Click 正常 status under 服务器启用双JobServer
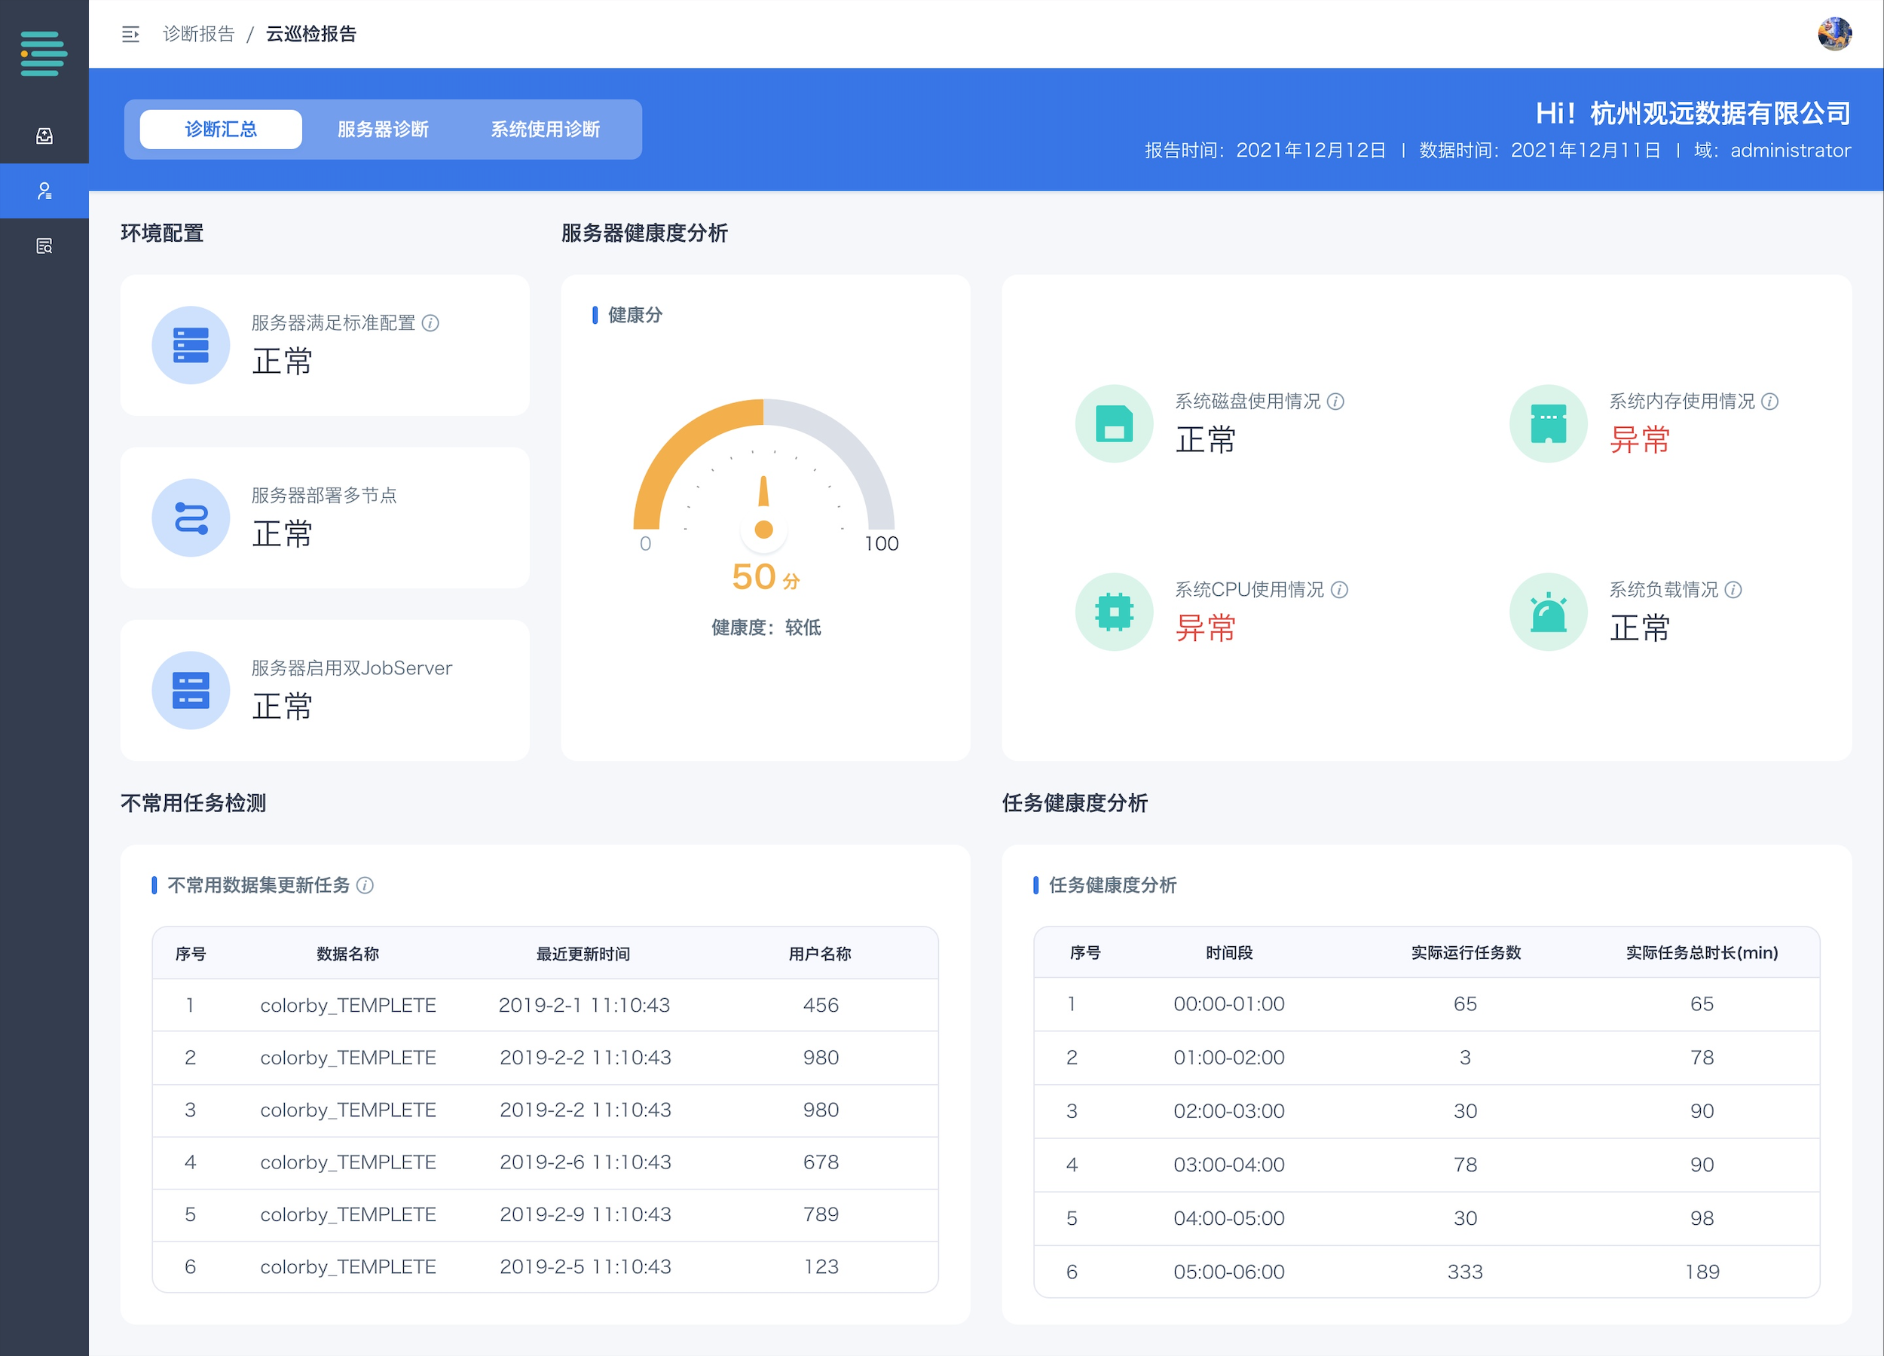The image size is (1884, 1356). tap(283, 707)
